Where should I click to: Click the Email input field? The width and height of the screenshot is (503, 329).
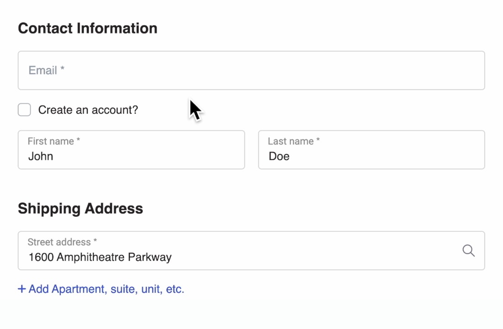pos(251,70)
